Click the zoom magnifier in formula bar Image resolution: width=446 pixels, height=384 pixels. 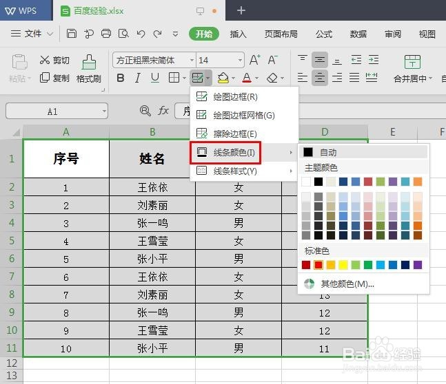[x=145, y=111]
